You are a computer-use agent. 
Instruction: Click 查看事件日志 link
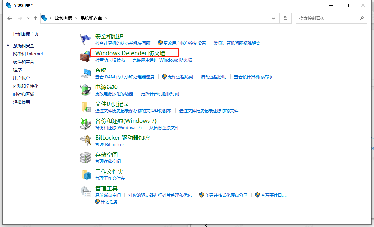click(x=273, y=195)
